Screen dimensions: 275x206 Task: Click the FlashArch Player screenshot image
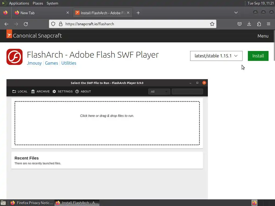tap(107, 139)
